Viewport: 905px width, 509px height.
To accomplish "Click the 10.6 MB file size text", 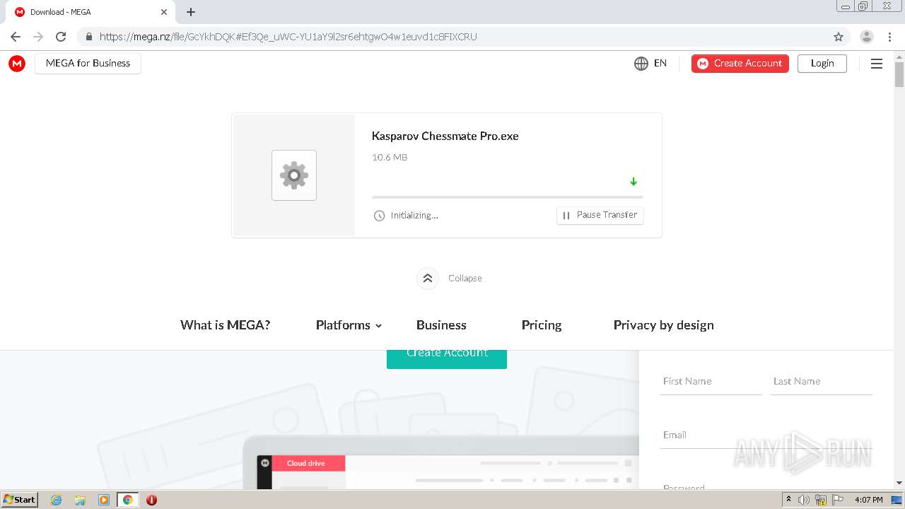I will click(x=390, y=158).
